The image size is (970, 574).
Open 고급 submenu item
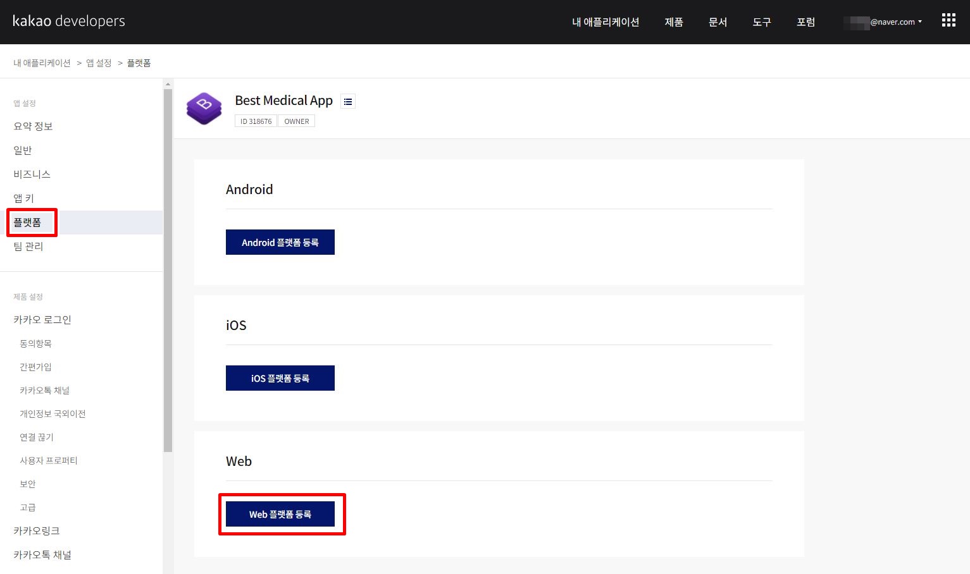click(x=28, y=508)
